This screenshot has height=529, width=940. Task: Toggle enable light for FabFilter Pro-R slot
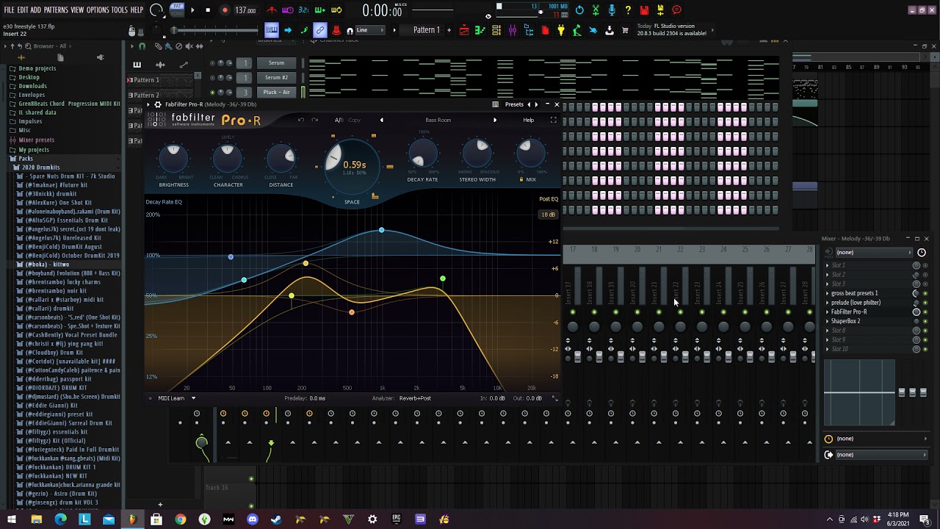click(x=925, y=312)
